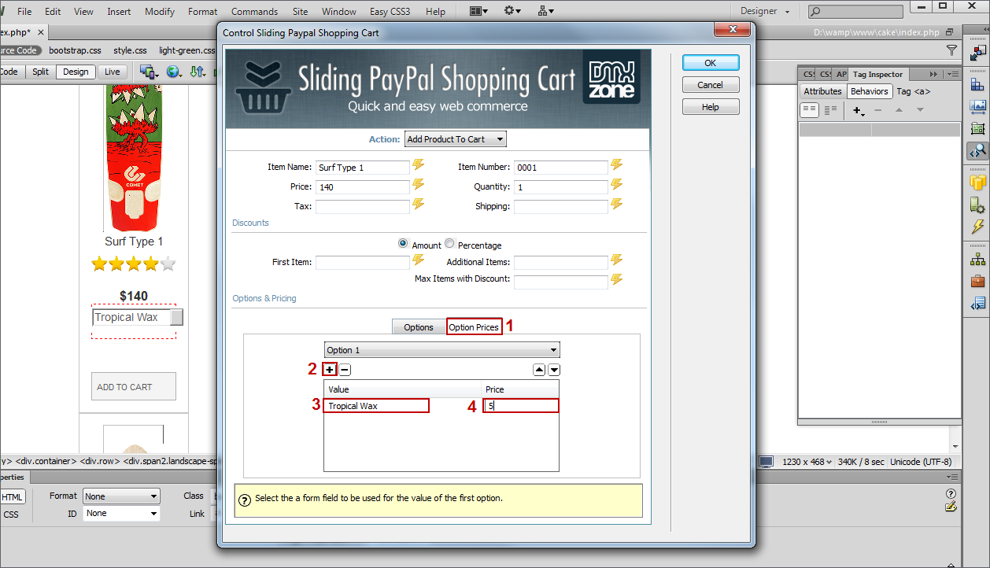
Task: Click the lightning bolt beside Item Number
Action: tap(617, 164)
